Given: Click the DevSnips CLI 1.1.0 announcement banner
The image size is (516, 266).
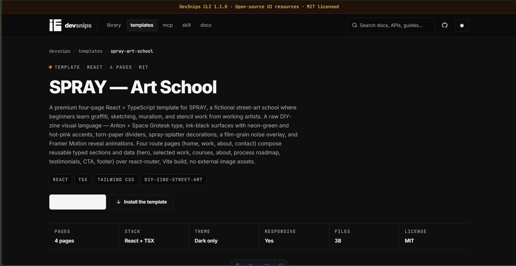Looking at the screenshot, I should [x=258, y=6].
